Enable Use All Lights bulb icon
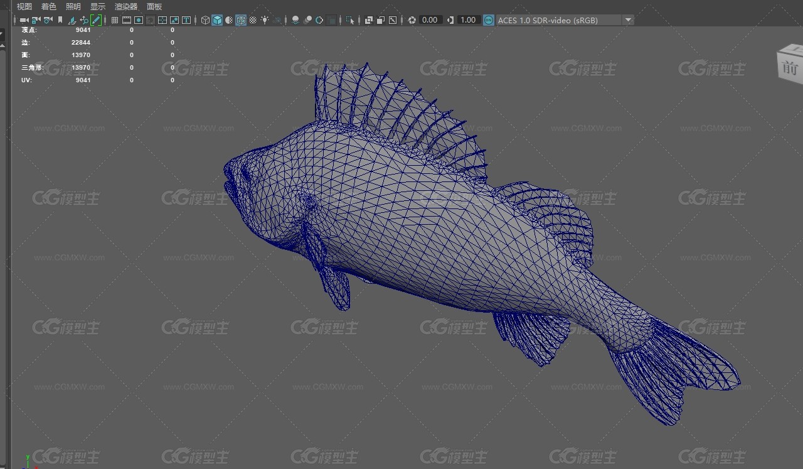803x469 pixels. 265,20
